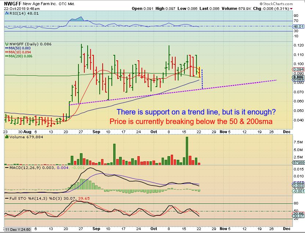Click the Last 0.086 value in the header

pyautogui.click(x=209, y=9)
